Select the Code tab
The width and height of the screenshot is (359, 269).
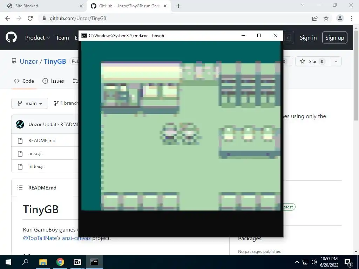(x=24, y=81)
